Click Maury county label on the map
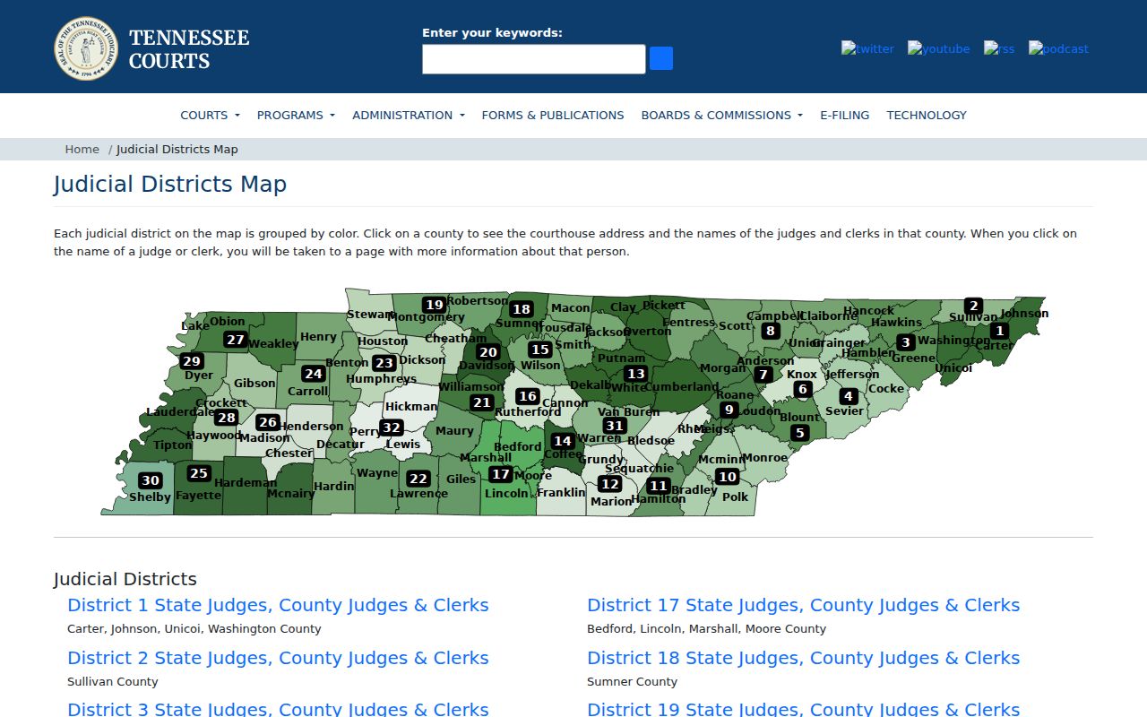1147x717 pixels. (x=454, y=431)
